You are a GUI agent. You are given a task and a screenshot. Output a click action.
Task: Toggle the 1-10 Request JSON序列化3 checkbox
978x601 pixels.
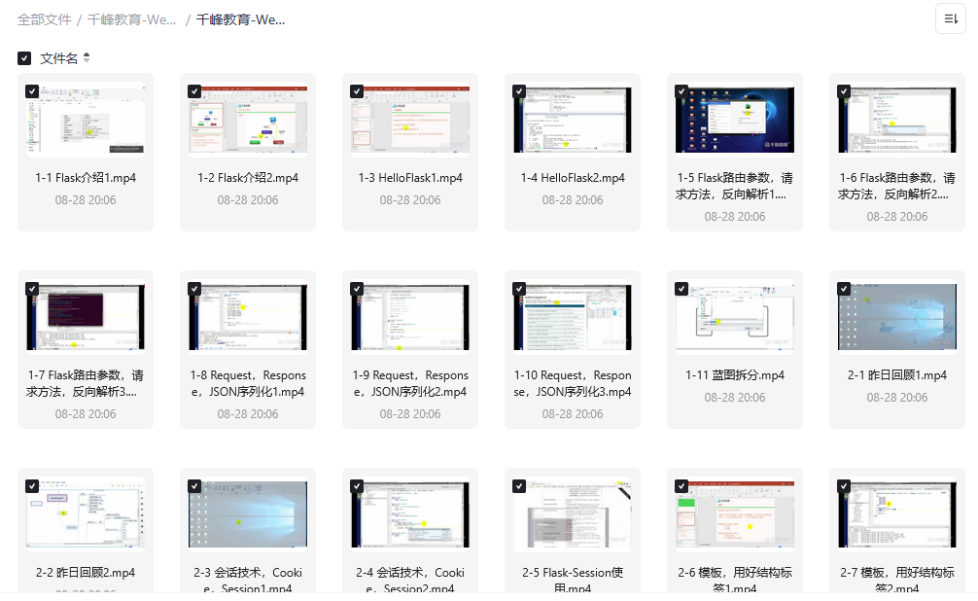(x=519, y=289)
